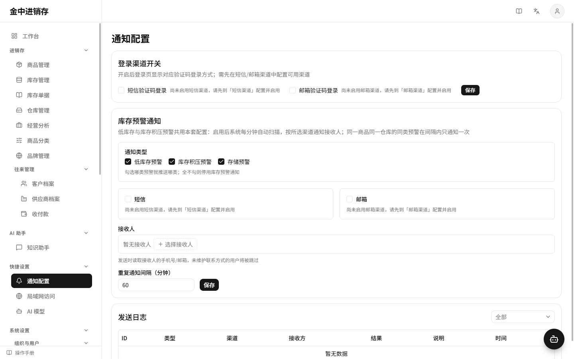Image resolution: width=574 pixels, height=359 pixels.
Task: Open the user avatar menu
Action: (x=557, y=11)
